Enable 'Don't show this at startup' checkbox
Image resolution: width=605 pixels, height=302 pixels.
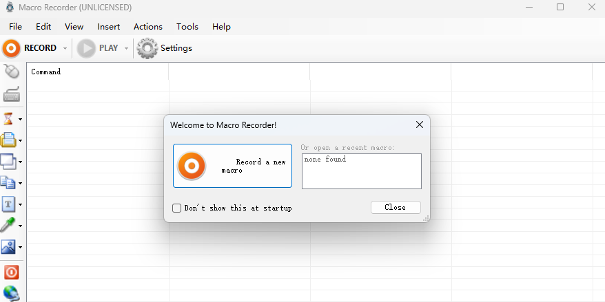pos(177,208)
